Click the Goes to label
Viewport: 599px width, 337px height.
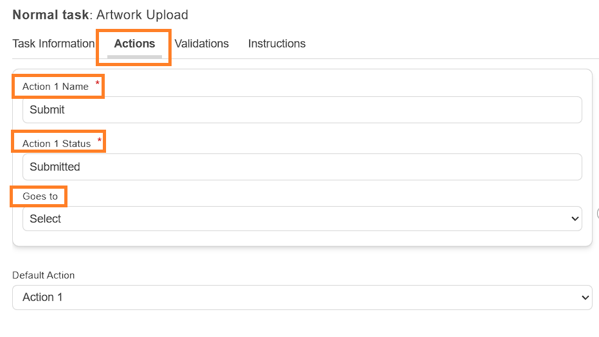(x=40, y=196)
